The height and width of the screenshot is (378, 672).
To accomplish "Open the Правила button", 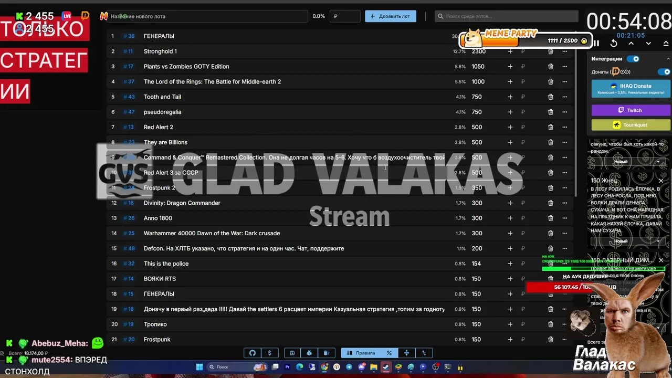I will (361, 353).
